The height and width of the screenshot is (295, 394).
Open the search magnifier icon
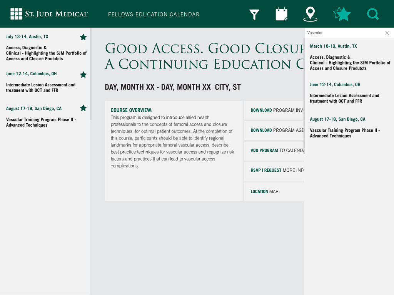pyautogui.click(x=372, y=14)
